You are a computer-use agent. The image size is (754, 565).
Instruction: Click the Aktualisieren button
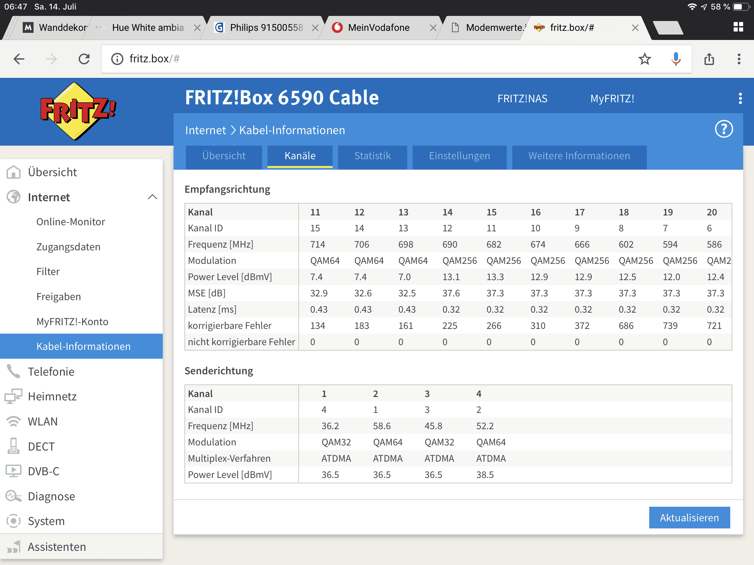689,518
